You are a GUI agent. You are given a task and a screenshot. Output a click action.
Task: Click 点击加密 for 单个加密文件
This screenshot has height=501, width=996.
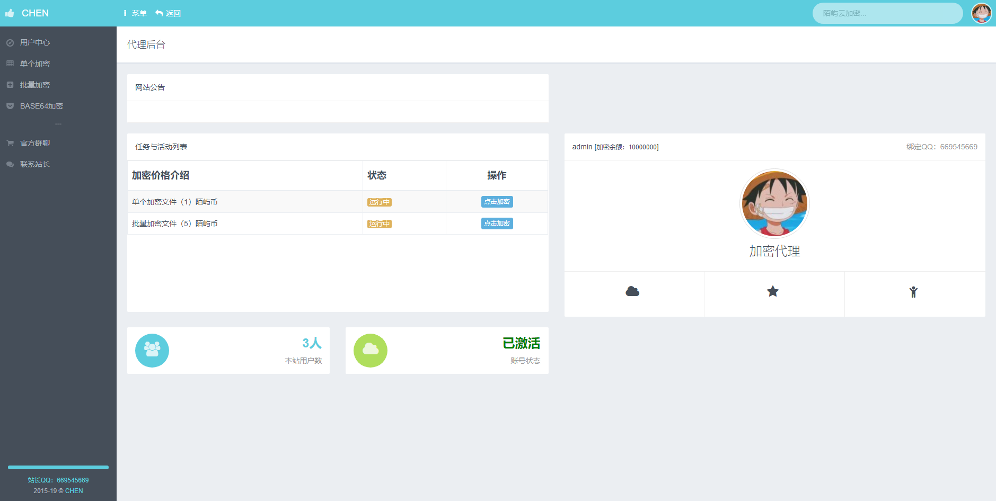pos(496,201)
